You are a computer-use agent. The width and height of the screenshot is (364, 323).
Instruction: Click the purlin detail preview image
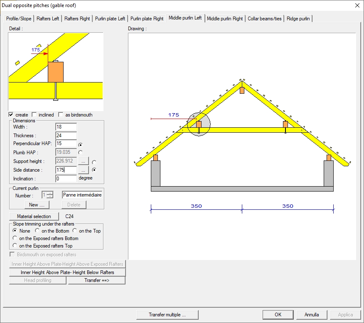click(x=56, y=72)
